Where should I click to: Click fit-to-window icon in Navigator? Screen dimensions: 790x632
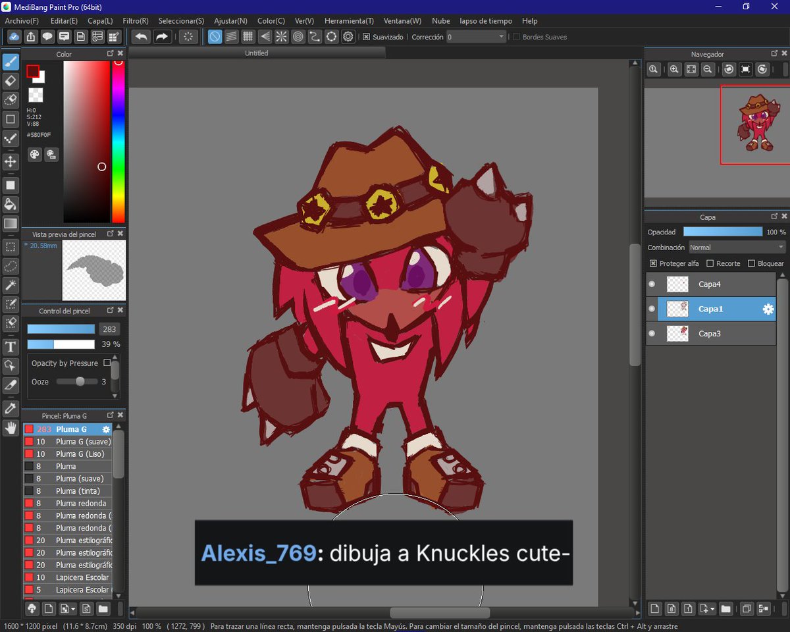point(691,69)
